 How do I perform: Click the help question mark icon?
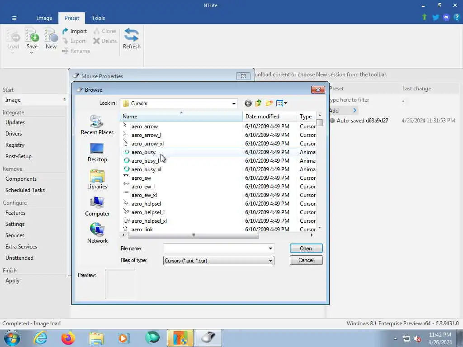click(457, 17)
